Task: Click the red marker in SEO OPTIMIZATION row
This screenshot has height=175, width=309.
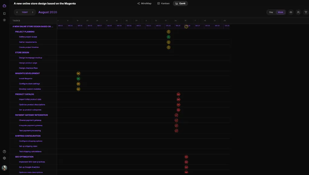Action: point(186,157)
